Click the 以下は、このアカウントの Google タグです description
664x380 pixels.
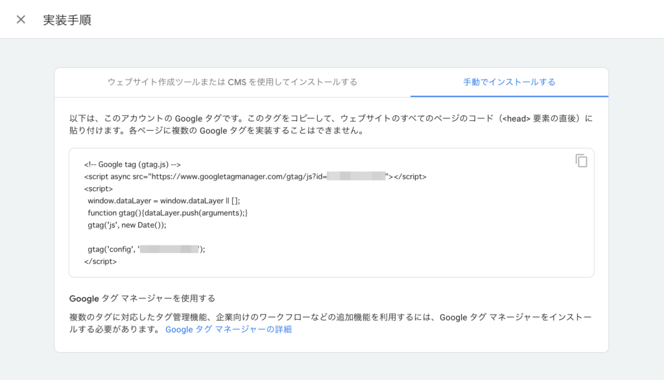[x=331, y=124]
